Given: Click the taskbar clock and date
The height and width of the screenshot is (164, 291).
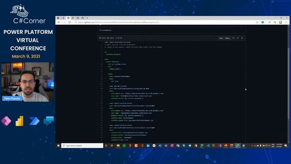Looking at the screenshot, I should coord(279,146).
